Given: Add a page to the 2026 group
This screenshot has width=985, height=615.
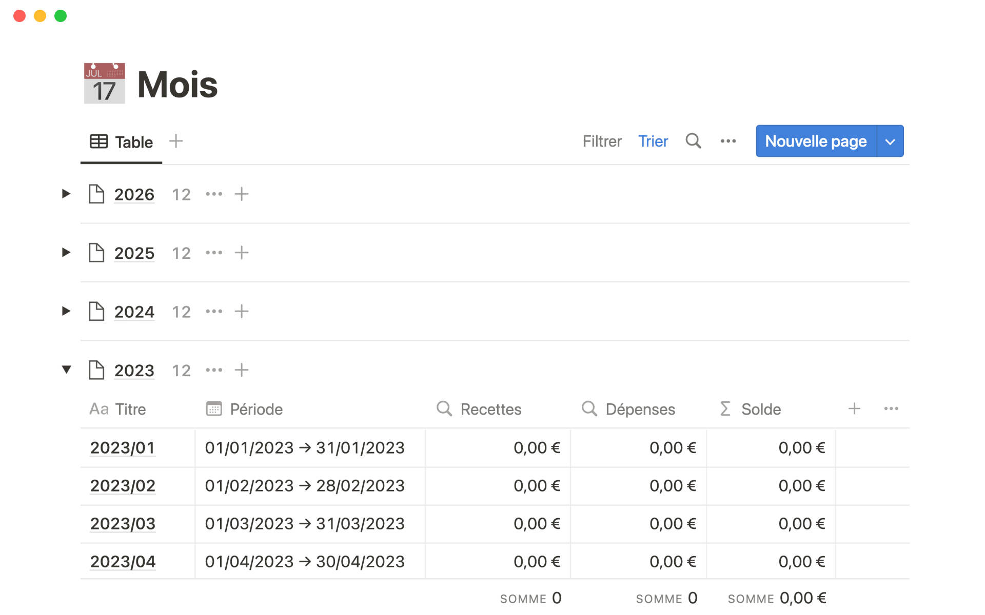Looking at the screenshot, I should coord(242,194).
